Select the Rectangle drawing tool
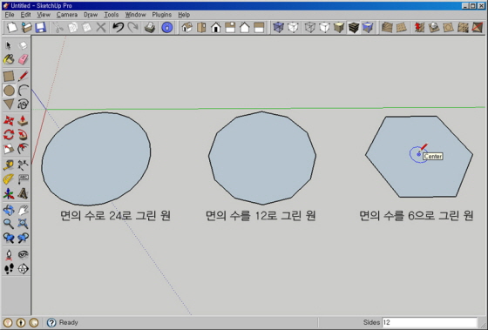The height and width of the screenshot is (330, 488). tap(9, 77)
